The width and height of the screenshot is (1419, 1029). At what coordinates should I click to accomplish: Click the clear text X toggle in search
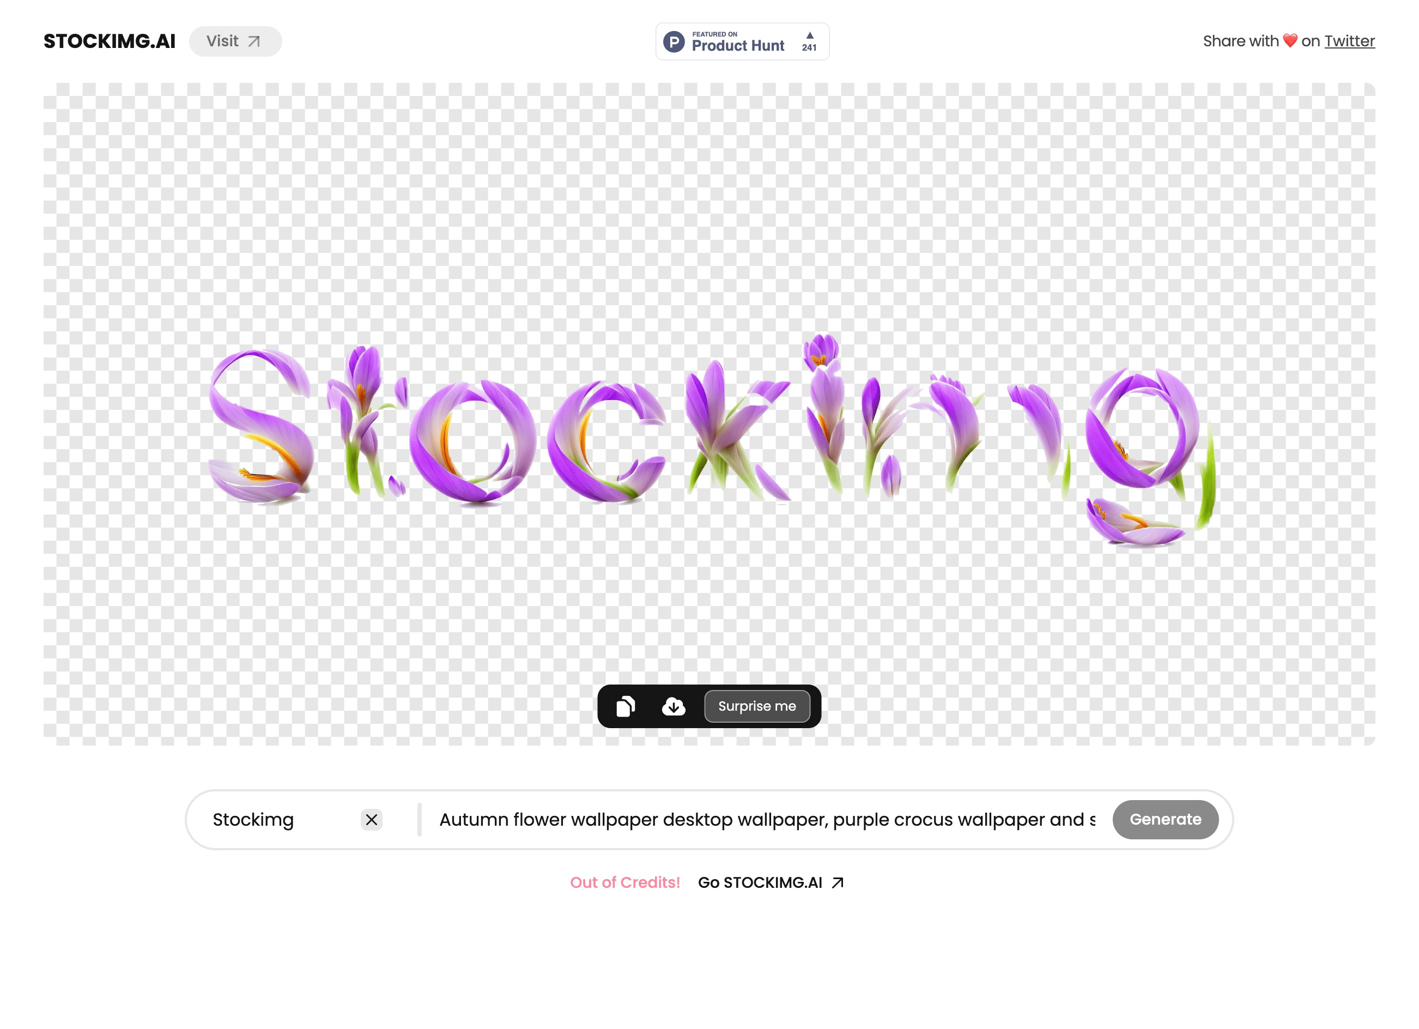[x=371, y=820]
